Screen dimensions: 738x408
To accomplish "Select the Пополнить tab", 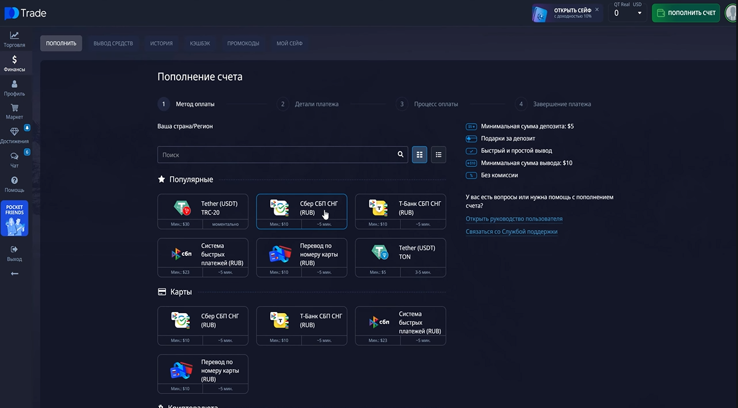I will [x=61, y=43].
